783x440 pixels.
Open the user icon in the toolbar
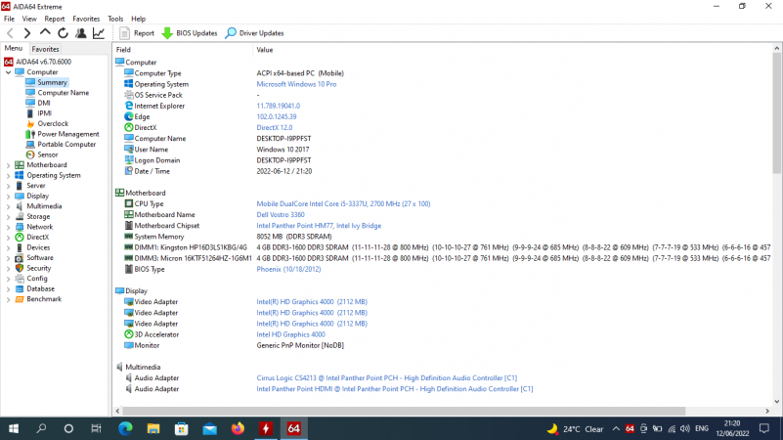click(81, 33)
